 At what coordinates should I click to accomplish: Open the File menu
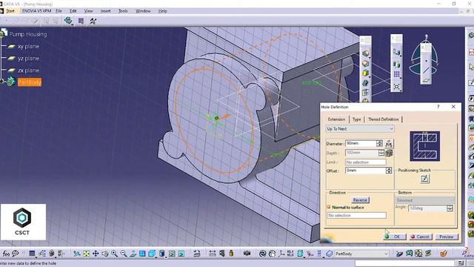click(x=59, y=11)
